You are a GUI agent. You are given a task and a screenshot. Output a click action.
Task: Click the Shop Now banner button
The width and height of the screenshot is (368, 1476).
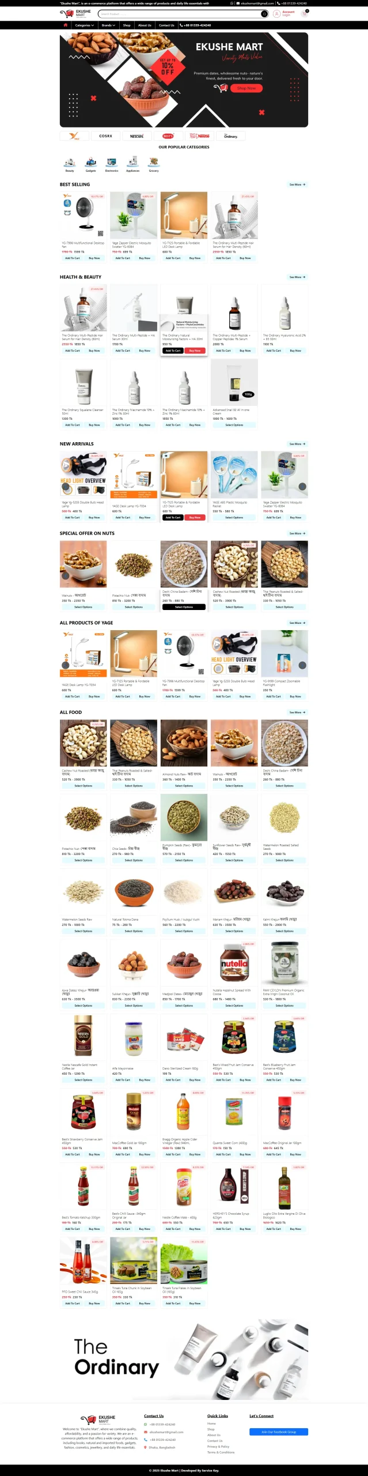[246, 88]
